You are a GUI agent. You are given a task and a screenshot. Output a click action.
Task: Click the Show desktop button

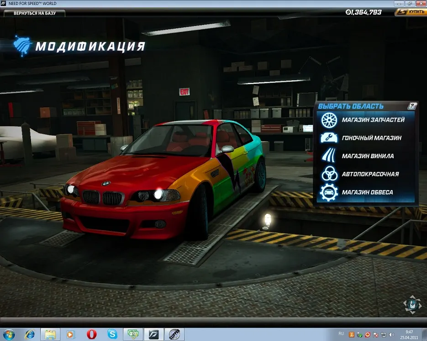[x=425, y=334]
